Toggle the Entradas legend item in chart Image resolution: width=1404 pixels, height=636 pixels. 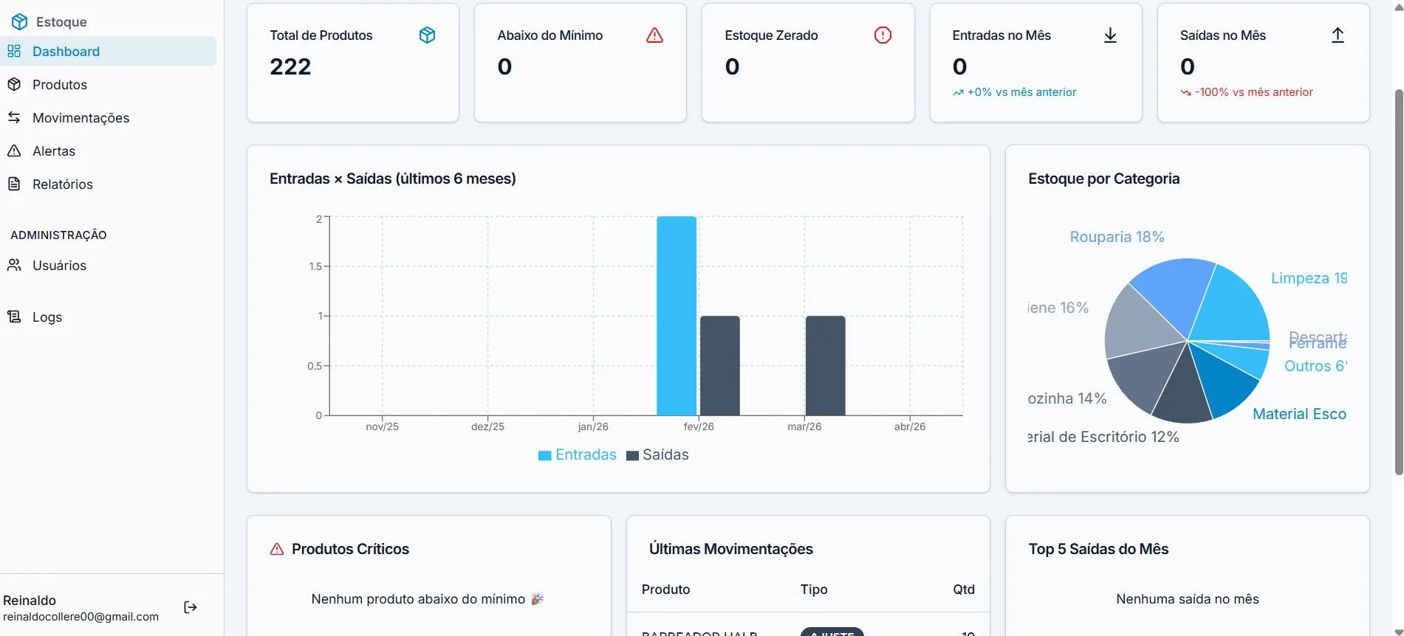[x=578, y=454]
